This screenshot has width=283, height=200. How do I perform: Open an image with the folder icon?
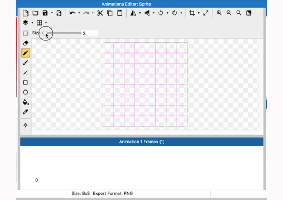35,13
